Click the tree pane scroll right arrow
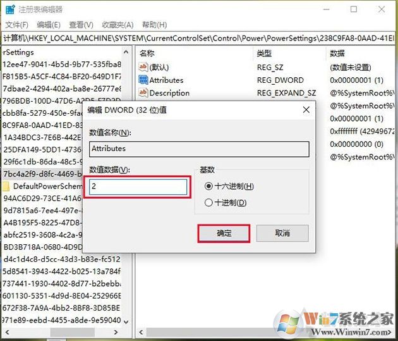398x341 pixels. tap(116, 332)
